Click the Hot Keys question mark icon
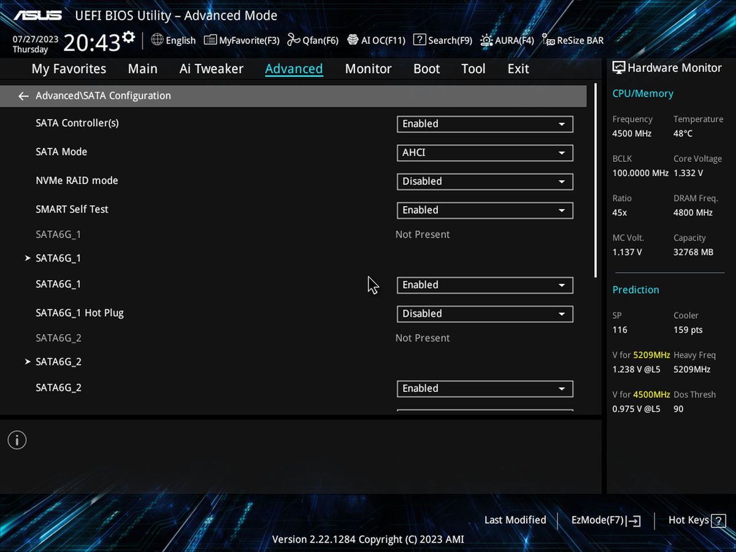 coord(718,520)
